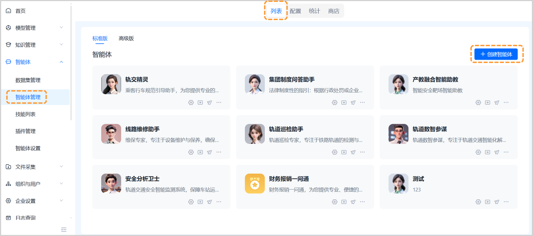
Task: Expand the 组织与用户 menu chevron
Action: click(x=62, y=184)
